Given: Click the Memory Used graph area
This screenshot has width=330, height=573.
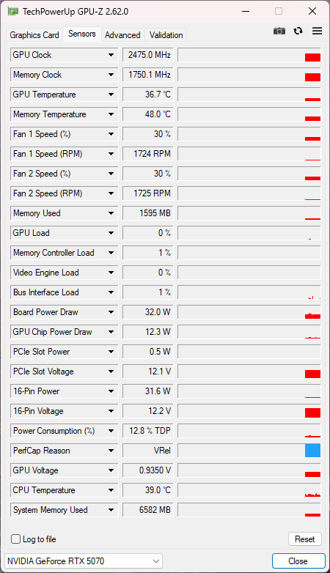Looking at the screenshot, I should (x=249, y=213).
